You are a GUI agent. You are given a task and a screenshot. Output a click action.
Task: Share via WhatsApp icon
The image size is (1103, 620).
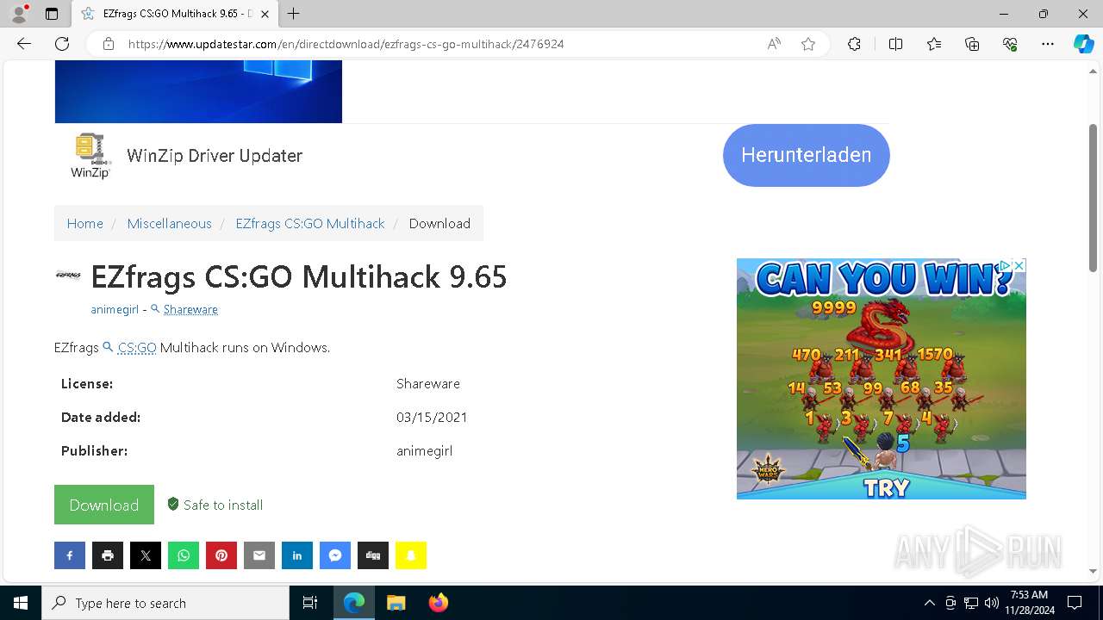tap(184, 555)
